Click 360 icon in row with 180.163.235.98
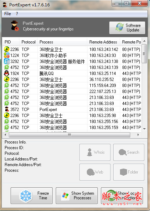 tap(7, 115)
